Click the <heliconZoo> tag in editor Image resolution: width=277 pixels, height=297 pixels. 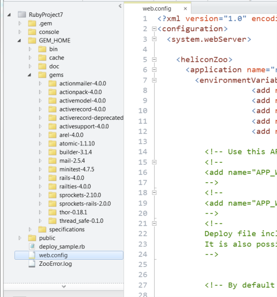pos(204,60)
